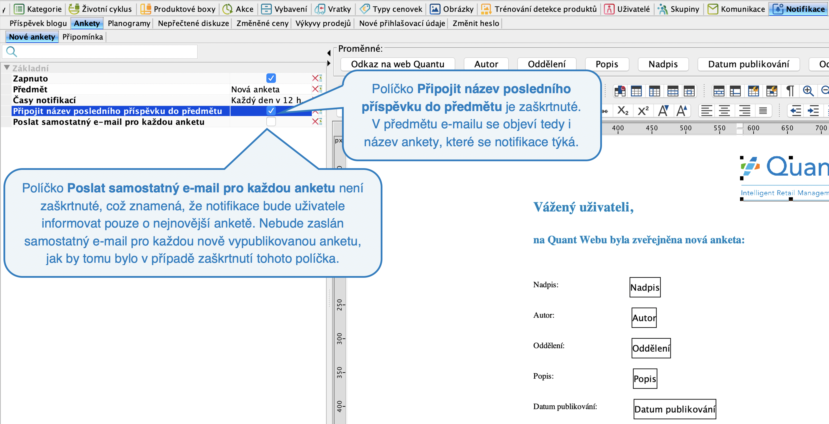Enable Poslat samostatný e-mail pro každou anketu
The image size is (829, 424).
tap(271, 121)
